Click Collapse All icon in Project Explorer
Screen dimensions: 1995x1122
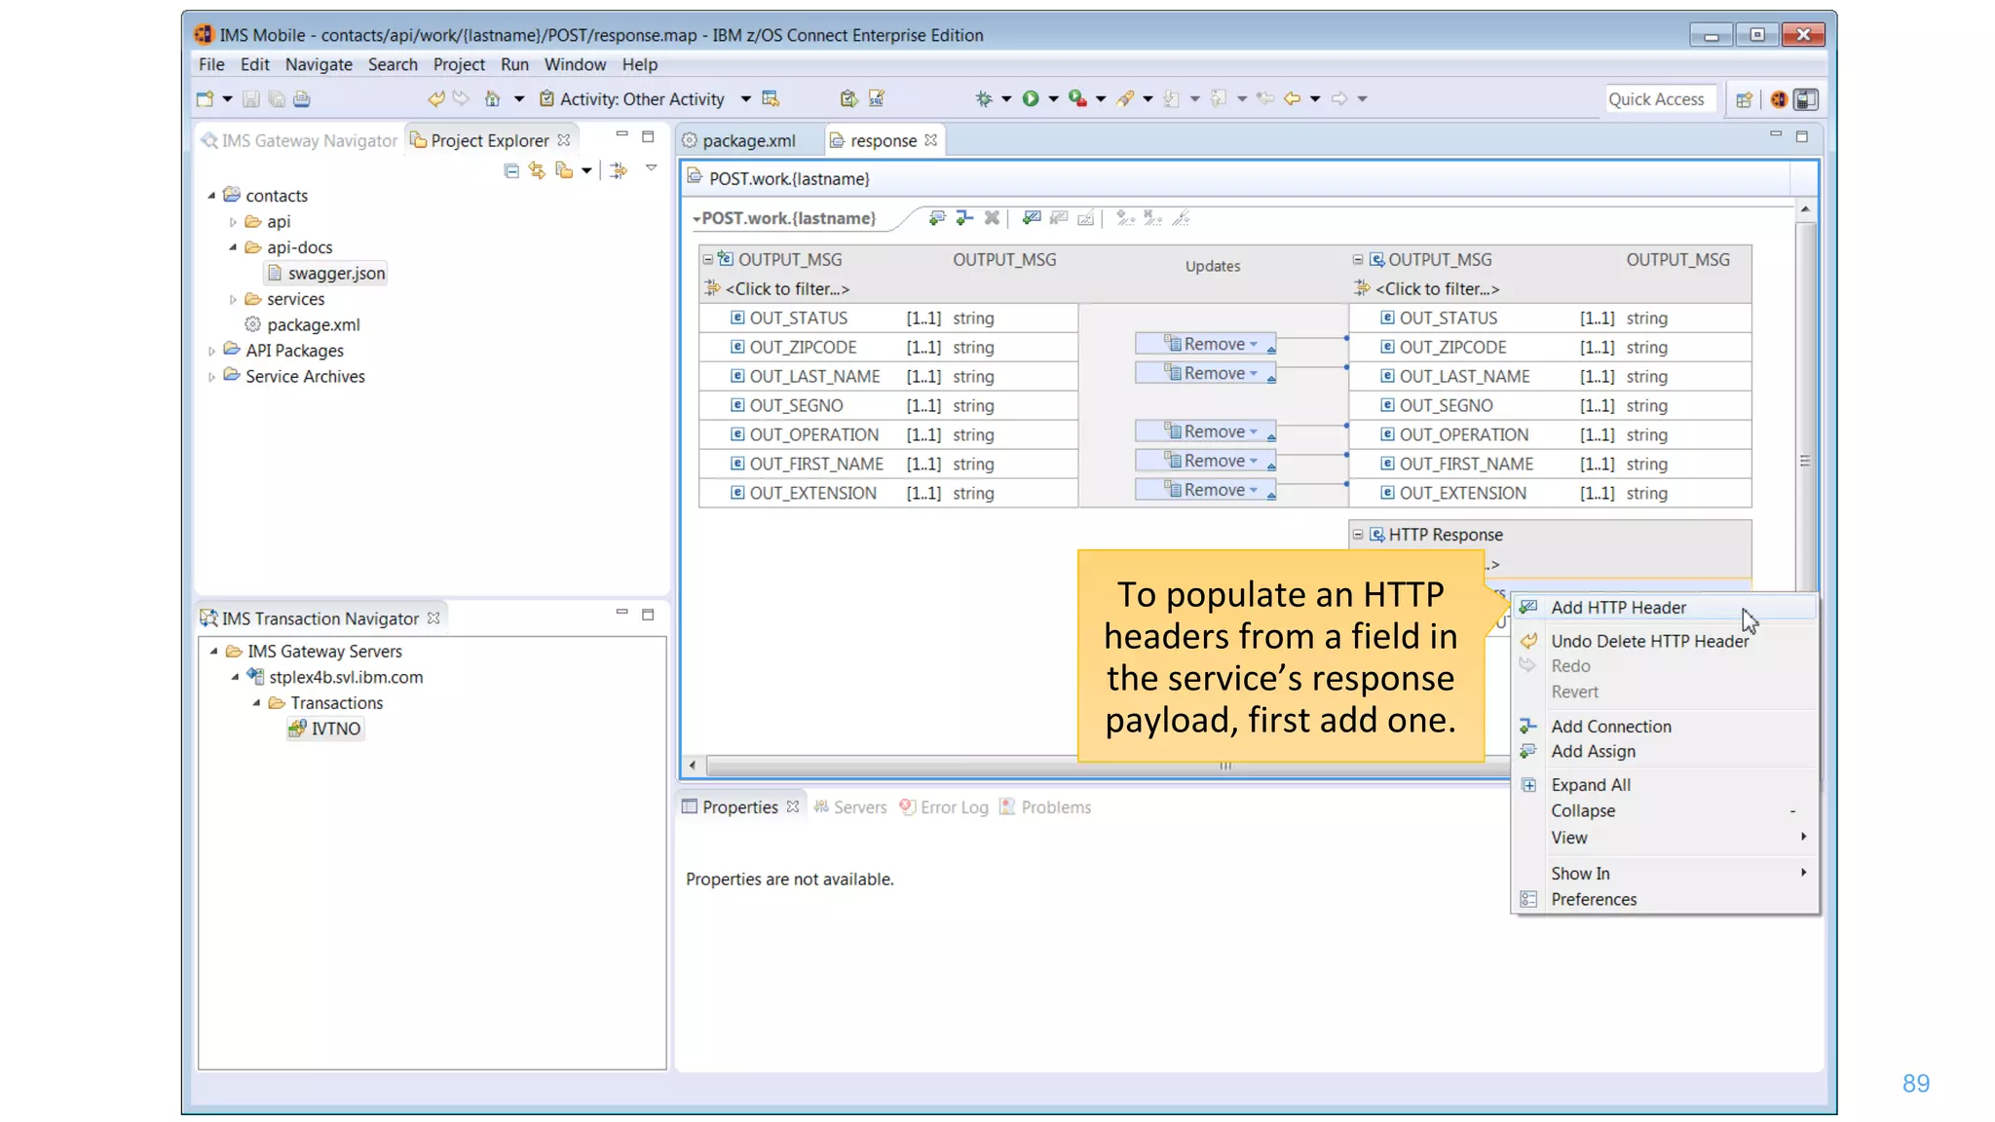(511, 170)
